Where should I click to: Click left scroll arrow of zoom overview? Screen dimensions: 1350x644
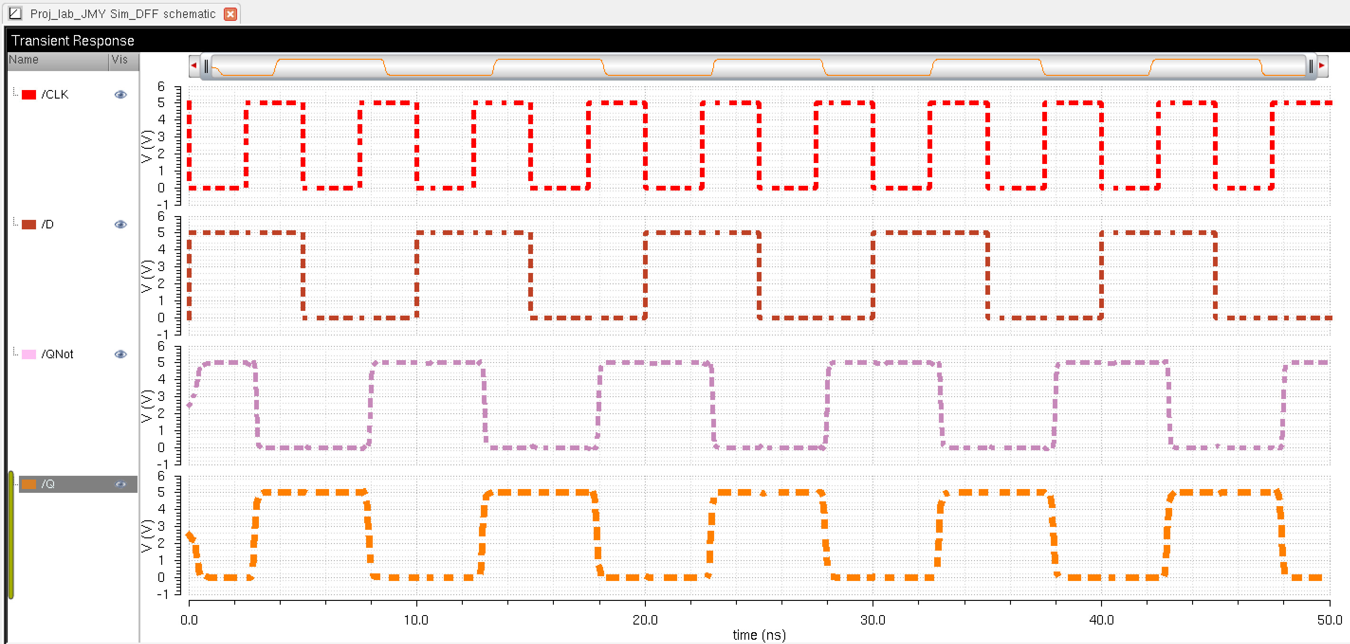point(194,66)
